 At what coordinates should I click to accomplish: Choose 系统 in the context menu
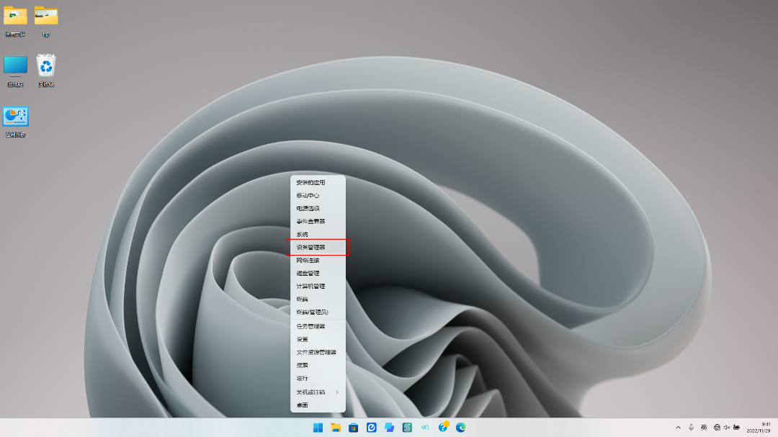pos(318,234)
